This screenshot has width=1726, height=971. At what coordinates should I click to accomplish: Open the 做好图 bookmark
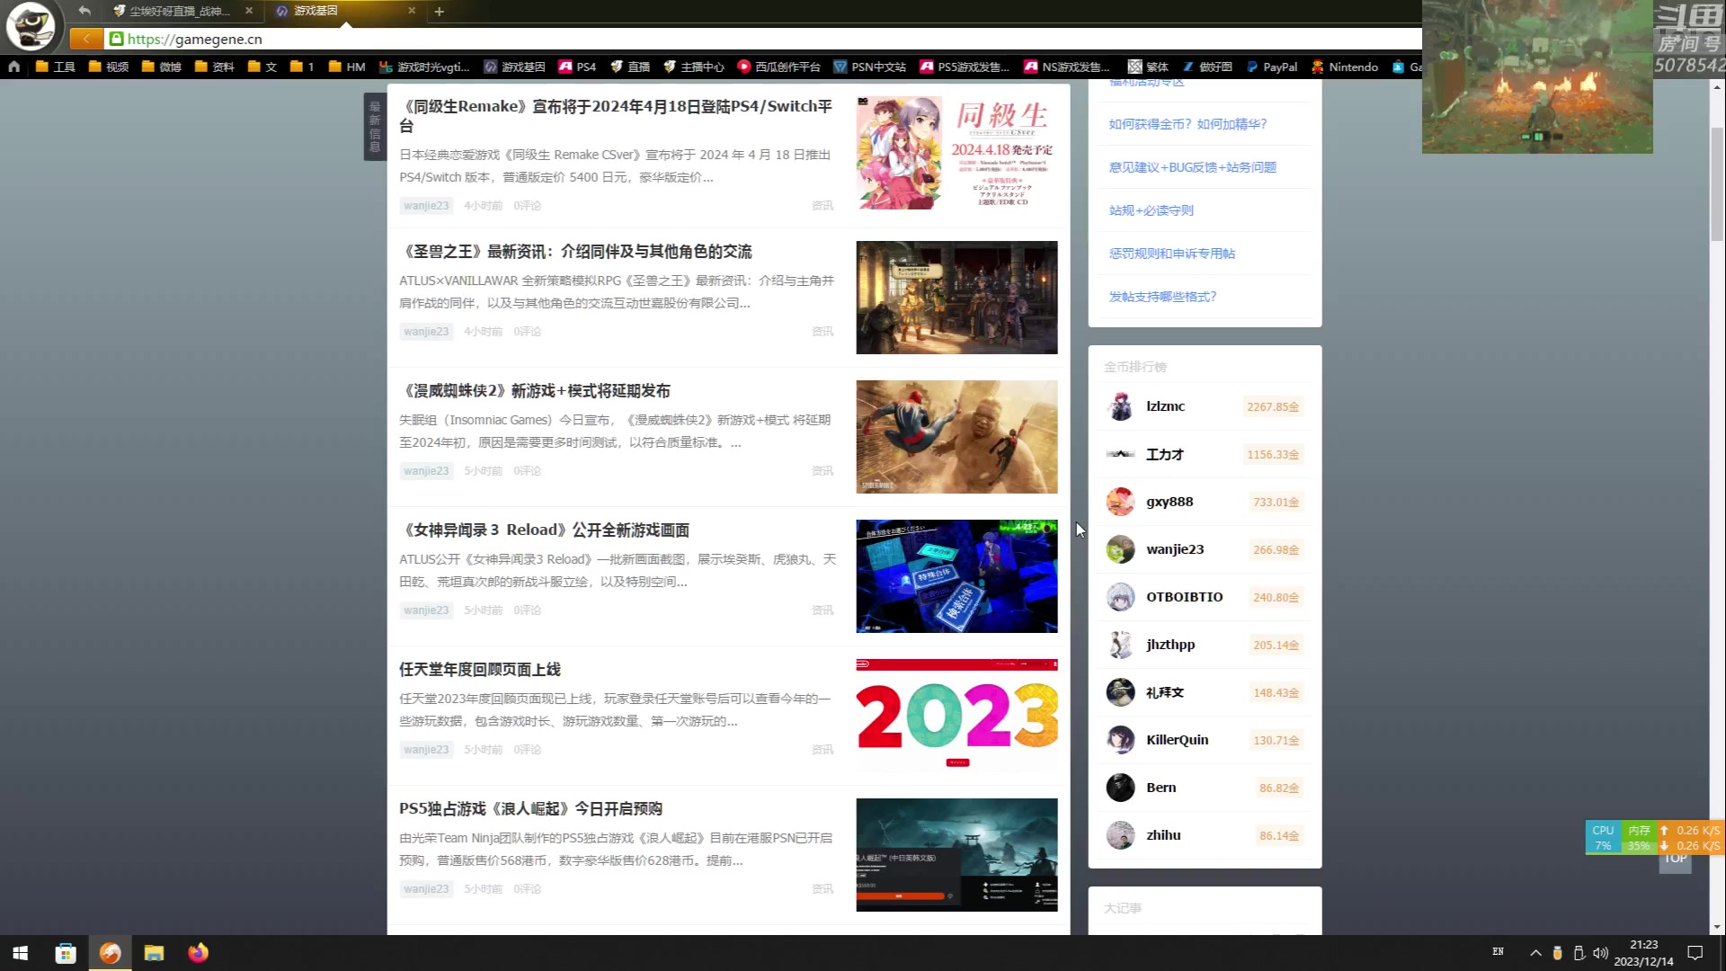click(x=1207, y=67)
